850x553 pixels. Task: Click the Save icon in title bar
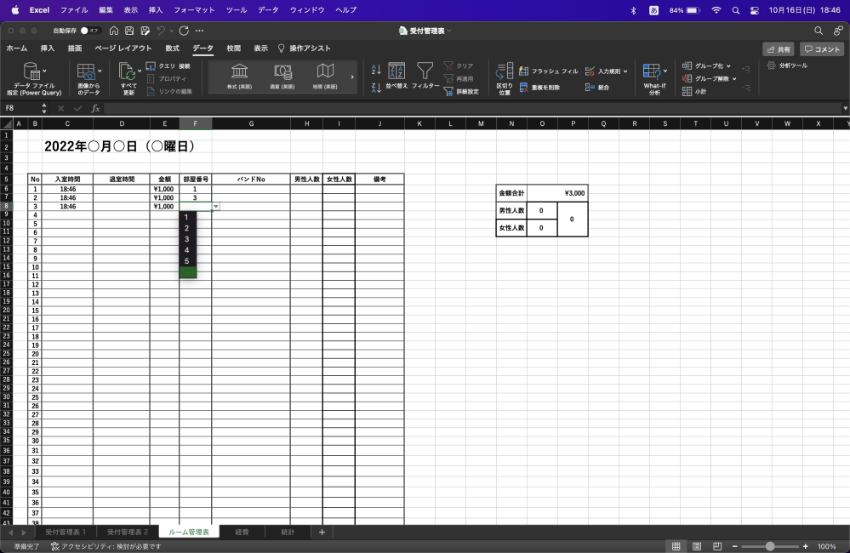129,31
